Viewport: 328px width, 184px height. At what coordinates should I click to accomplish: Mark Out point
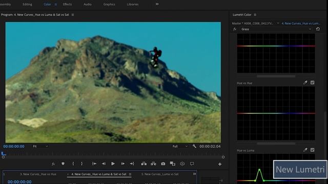(82, 164)
